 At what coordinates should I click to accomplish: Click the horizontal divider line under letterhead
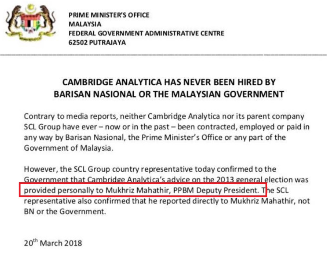tap(163, 55)
